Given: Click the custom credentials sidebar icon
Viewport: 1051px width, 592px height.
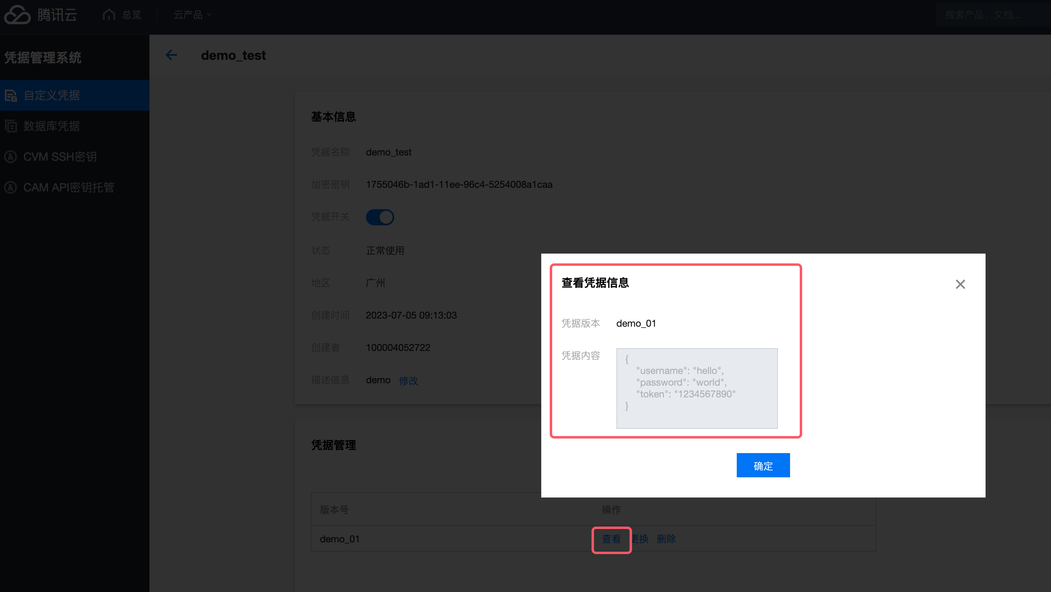Looking at the screenshot, I should (11, 95).
